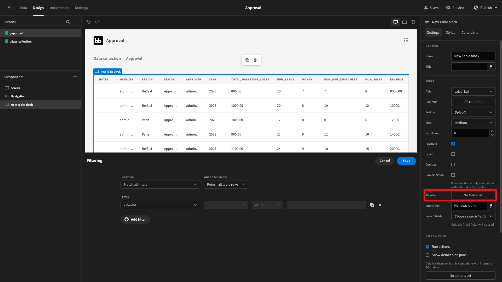The width and height of the screenshot is (502, 282).
Task: Select the Run actions radio option
Action: point(427,247)
